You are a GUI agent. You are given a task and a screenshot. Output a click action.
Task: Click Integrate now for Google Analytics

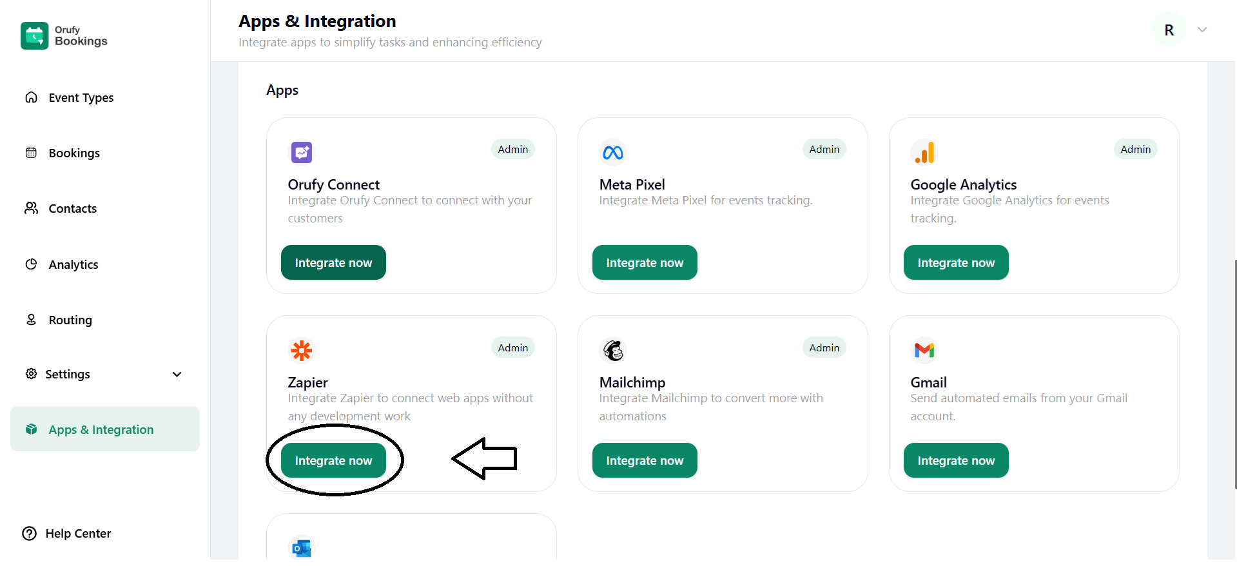point(955,262)
